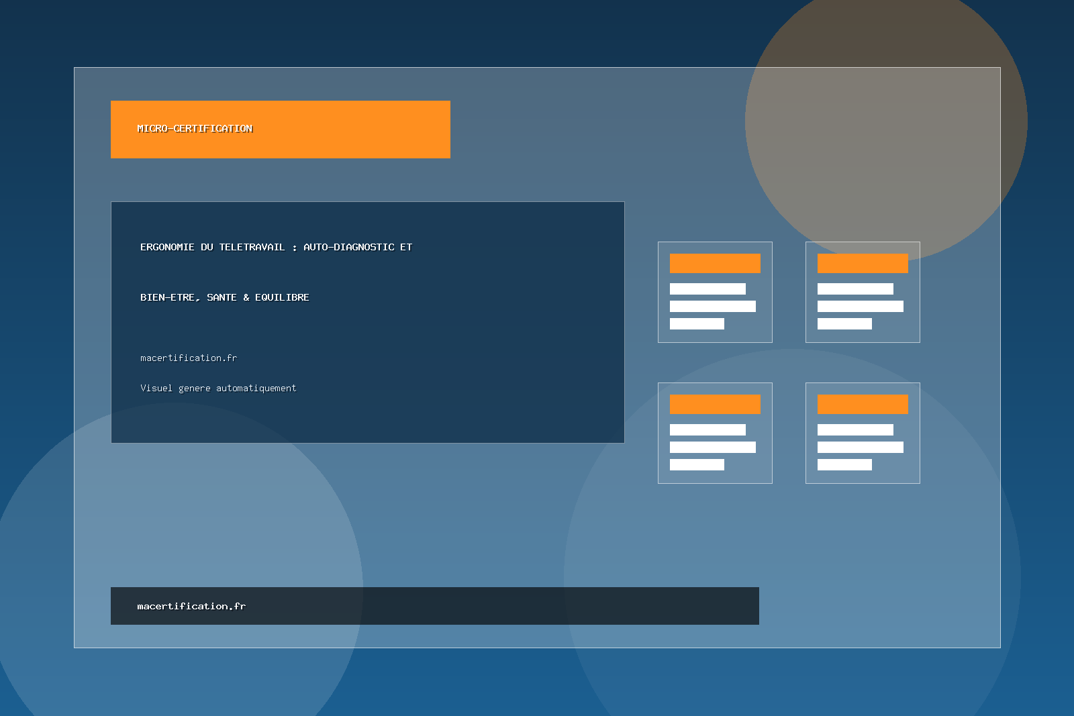
Task: Click the first white bar in the top-left card
Action: (707, 289)
